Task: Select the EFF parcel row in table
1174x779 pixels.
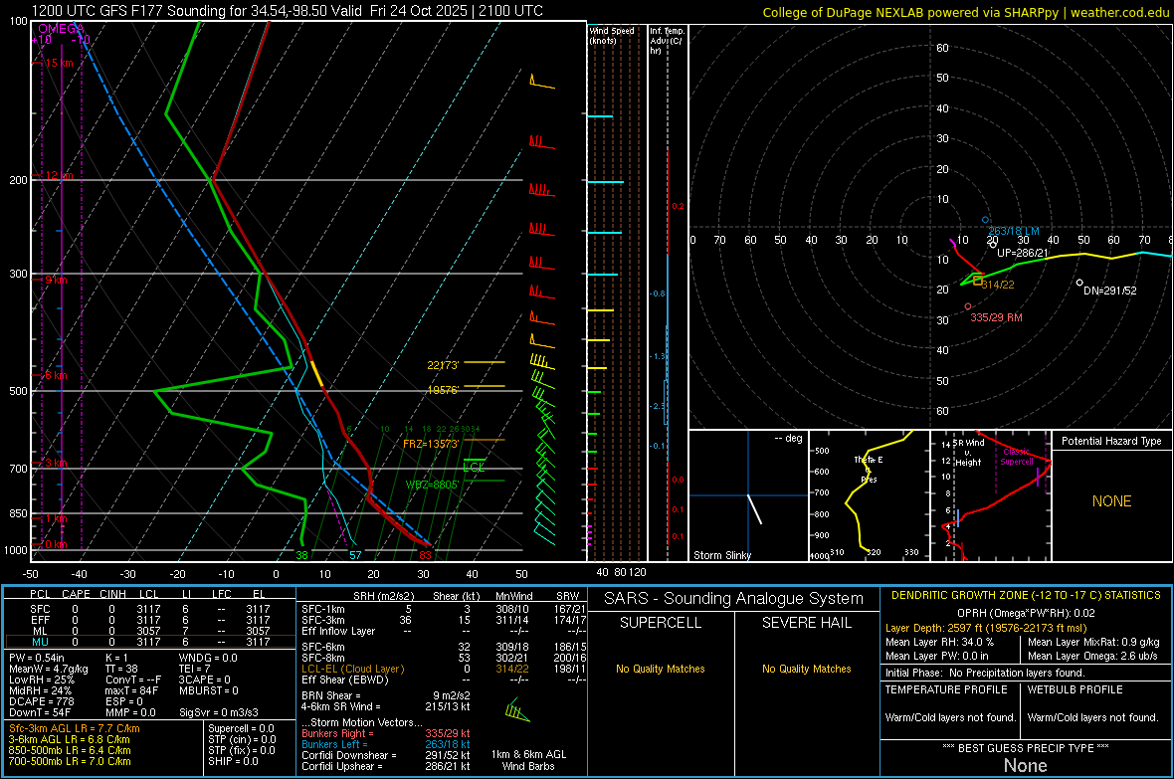Action: (148, 620)
